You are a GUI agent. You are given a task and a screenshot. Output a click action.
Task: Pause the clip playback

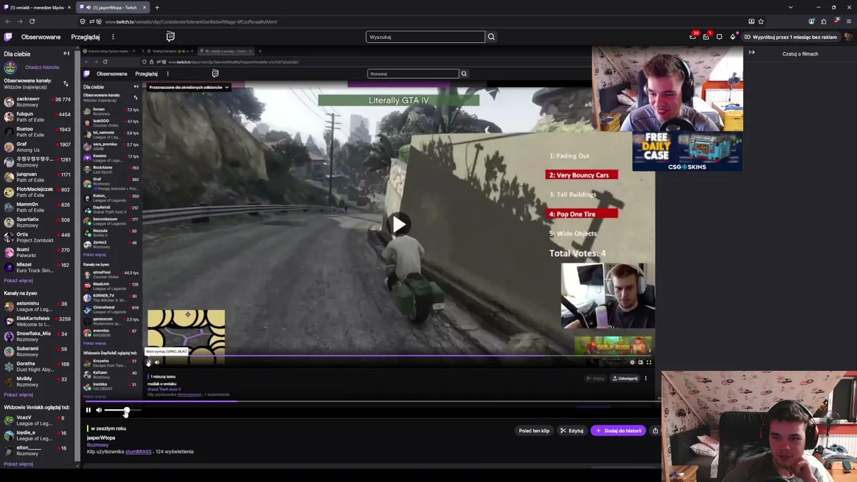click(x=88, y=410)
